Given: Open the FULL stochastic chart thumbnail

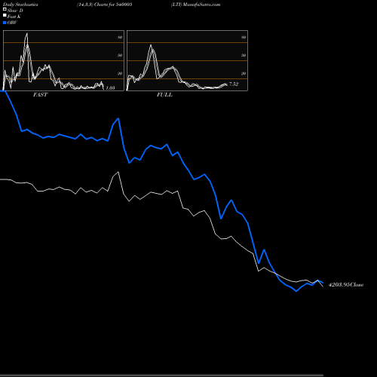Looking at the screenshot, I should click(187, 60).
